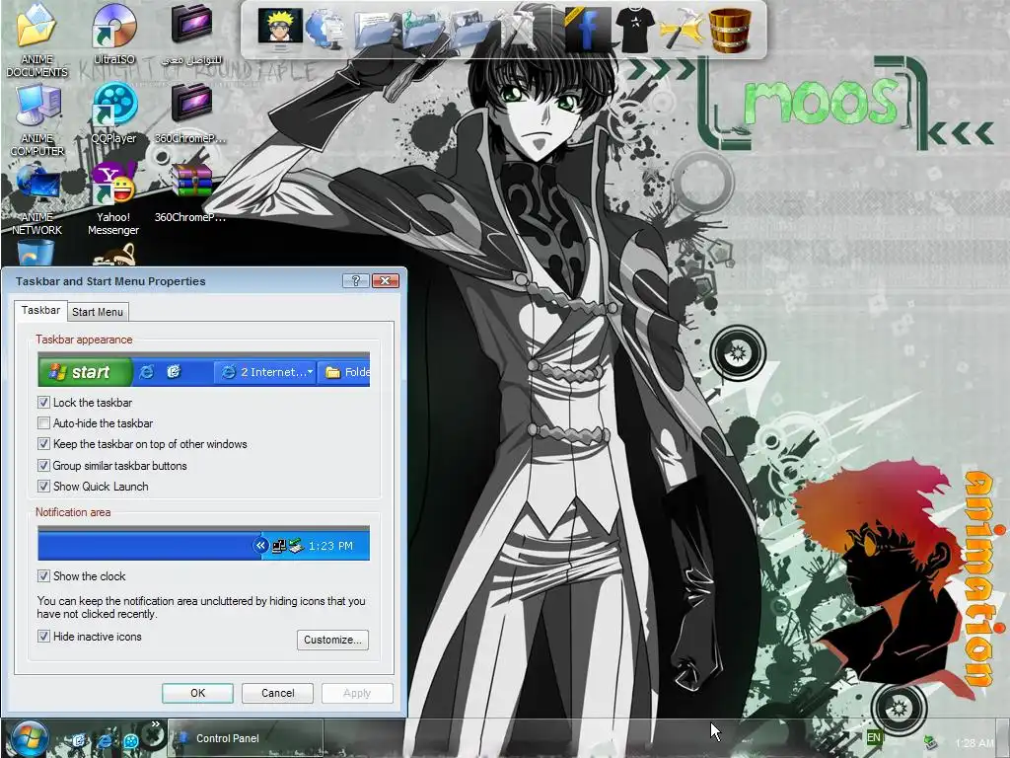The image size is (1010, 758).
Task: Click the globe network icon in the dock
Action: tap(325, 29)
